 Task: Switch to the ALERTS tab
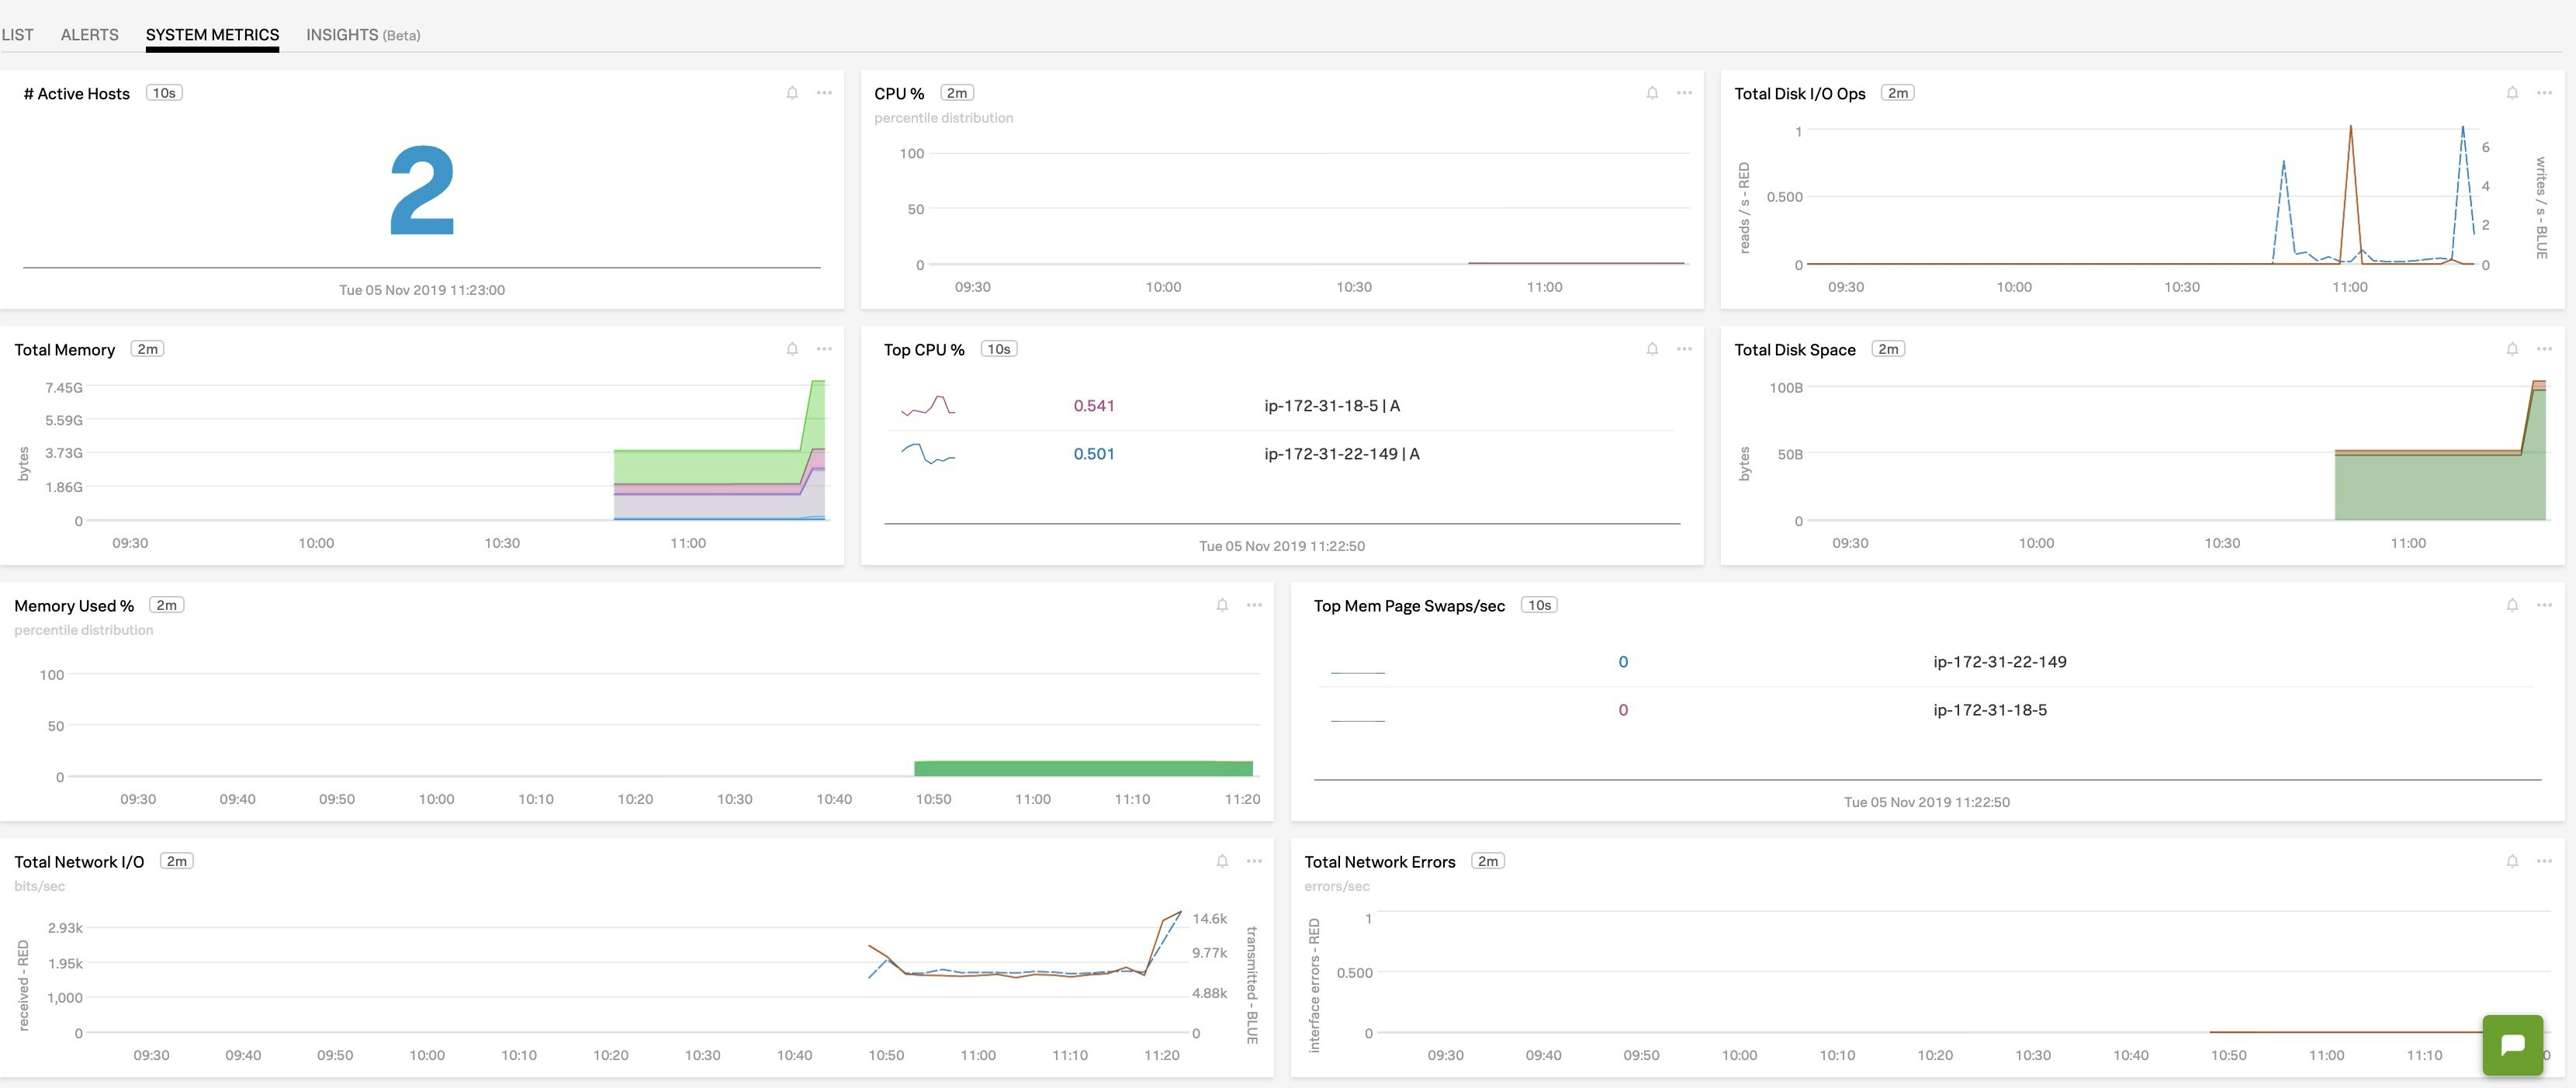(89, 34)
